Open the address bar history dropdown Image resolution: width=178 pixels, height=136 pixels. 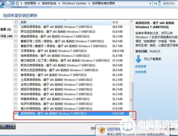point(150,4)
